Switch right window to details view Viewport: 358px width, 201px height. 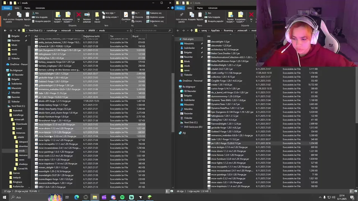[x=351, y=191]
